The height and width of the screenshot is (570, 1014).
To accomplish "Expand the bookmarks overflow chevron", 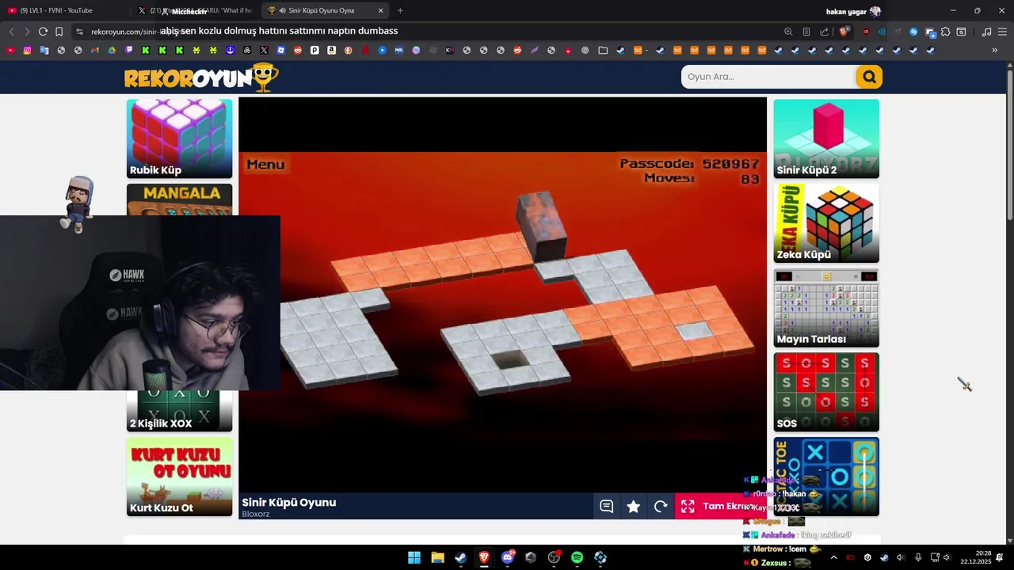I will pyautogui.click(x=995, y=50).
